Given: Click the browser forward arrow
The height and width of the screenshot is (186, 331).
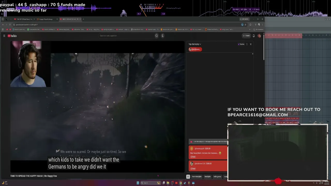Looking at the screenshot, I should point(6,25).
